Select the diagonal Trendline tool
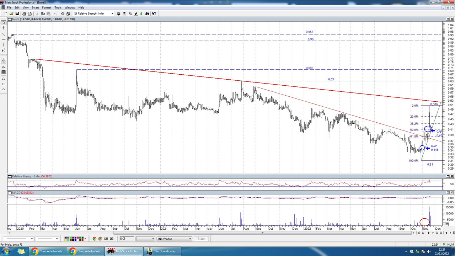455x256 pixels. pyautogui.click(x=4, y=34)
